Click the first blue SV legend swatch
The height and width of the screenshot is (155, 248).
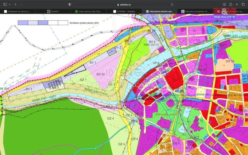click(23, 23)
